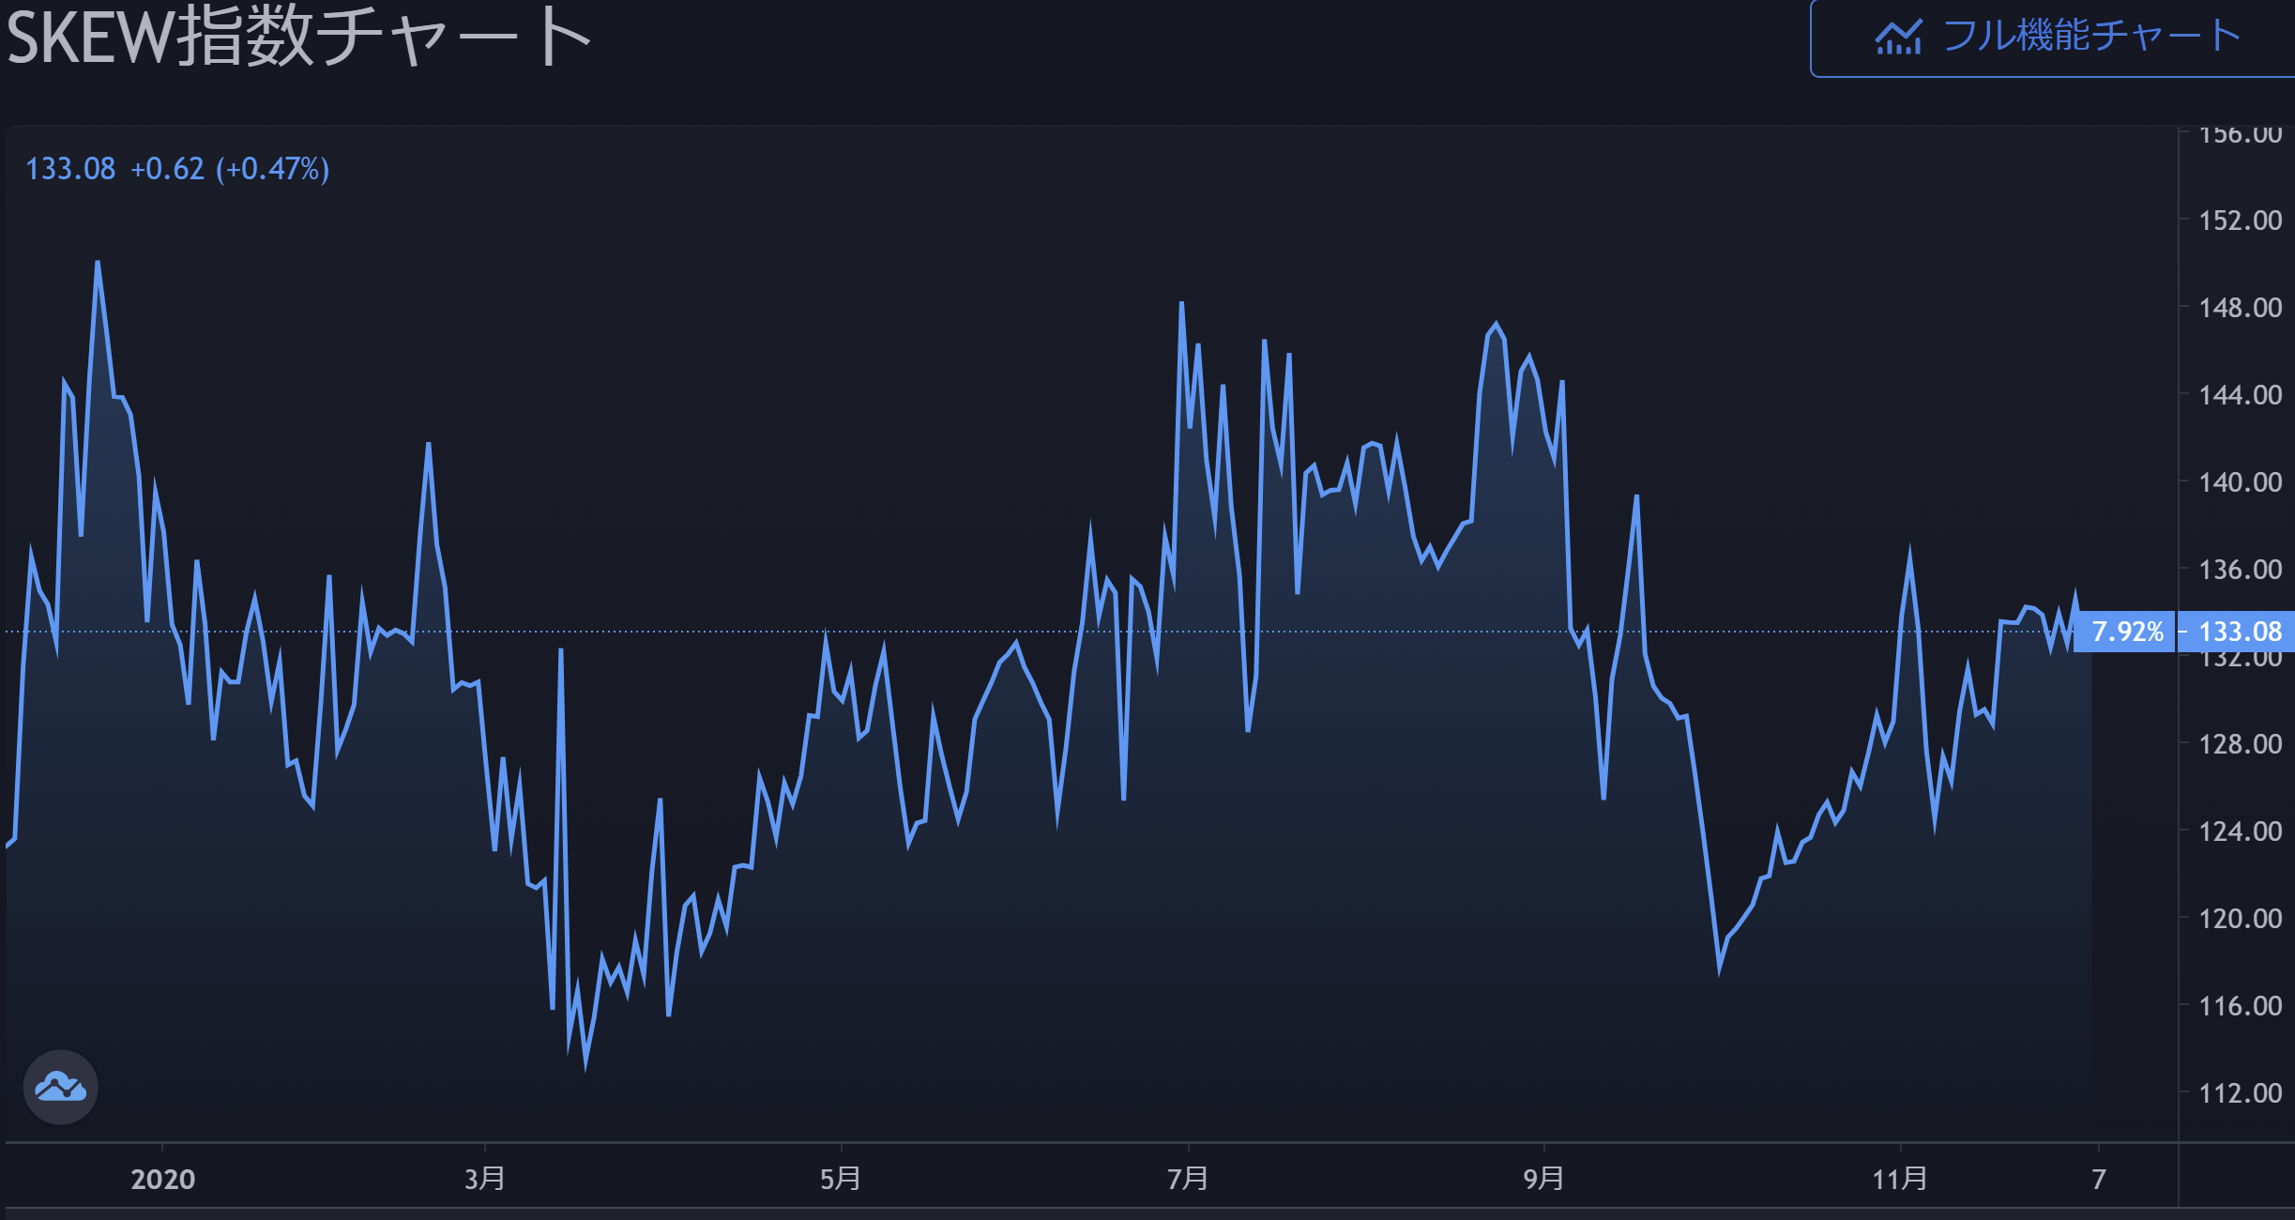Viewport: 2295px width, 1220px height.
Task: Select the 9月 time axis marker
Action: (1543, 1180)
